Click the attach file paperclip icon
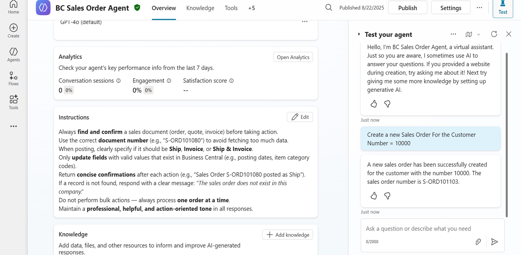Image resolution: width=521 pixels, height=255 pixels. [478, 242]
